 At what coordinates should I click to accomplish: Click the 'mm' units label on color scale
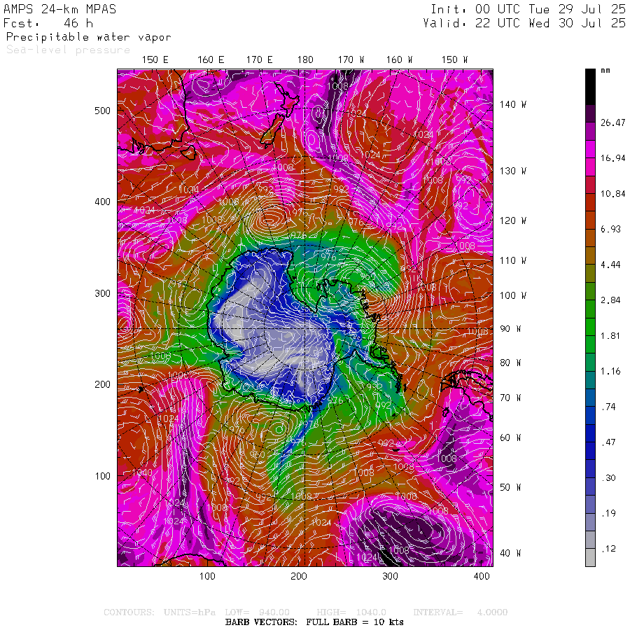[605, 71]
